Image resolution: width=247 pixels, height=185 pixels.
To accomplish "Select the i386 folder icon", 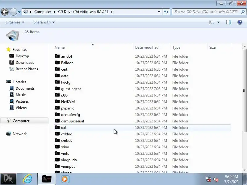I will click(x=57, y=95).
